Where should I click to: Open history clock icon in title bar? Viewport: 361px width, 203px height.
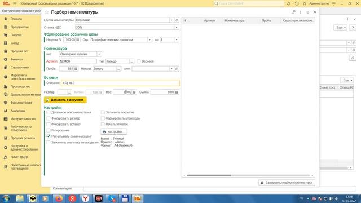click(297, 3)
